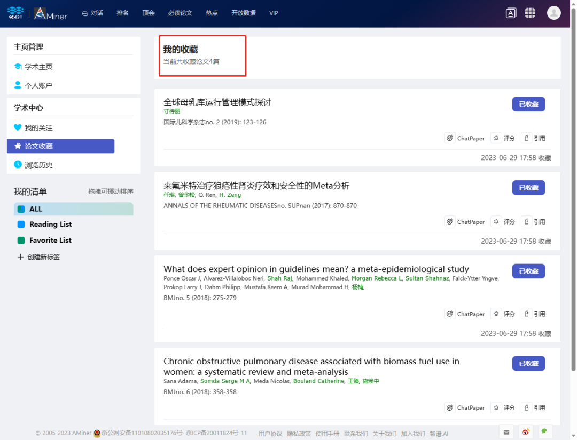
Task: Open paper Chronic obstructive pulmonary disease title
Action: click(311, 366)
